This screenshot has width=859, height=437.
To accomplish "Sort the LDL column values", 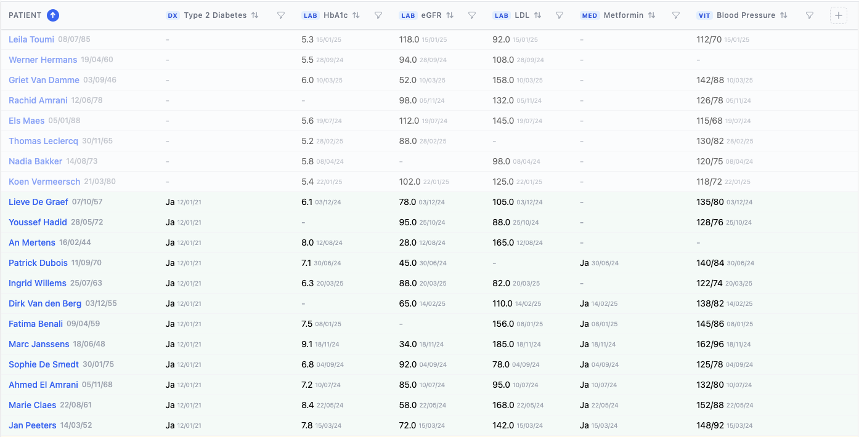I will tap(537, 15).
